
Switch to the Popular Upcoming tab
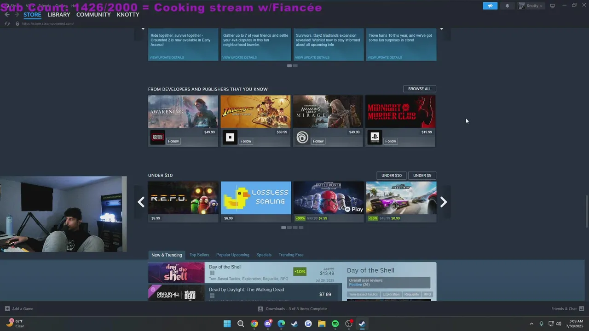click(x=233, y=255)
